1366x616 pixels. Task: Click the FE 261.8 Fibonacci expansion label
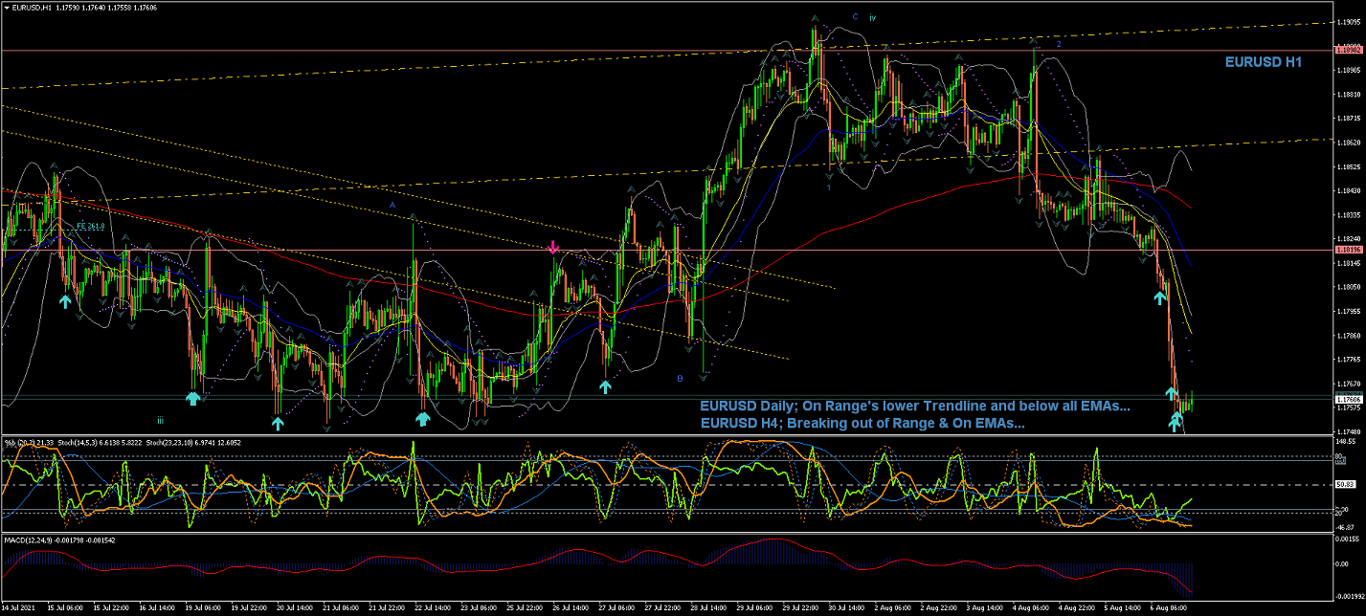click(89, 227)
